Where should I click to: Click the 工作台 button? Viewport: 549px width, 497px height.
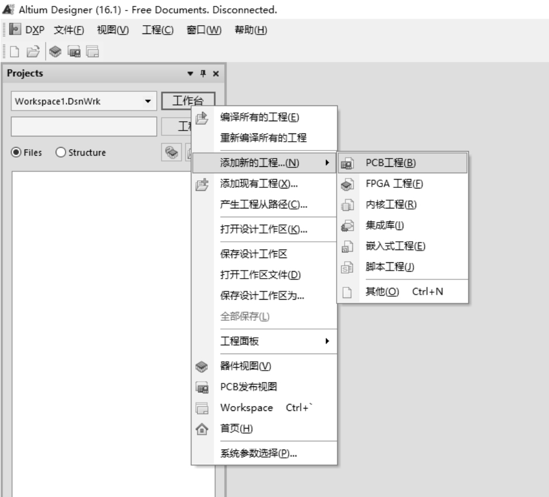[188, 101]
